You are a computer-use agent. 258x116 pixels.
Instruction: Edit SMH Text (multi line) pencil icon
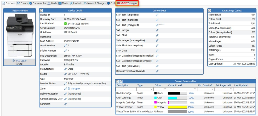157,20
